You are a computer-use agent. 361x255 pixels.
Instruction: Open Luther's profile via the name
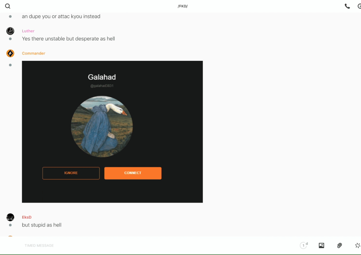[28, 31]
